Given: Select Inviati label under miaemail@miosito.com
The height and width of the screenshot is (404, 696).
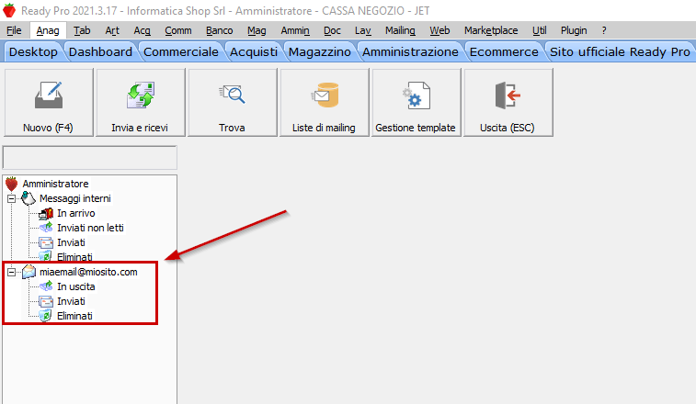Looking at the screenshot, I should pyautogui.click(x=71, y=301).
